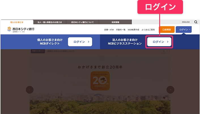The width and height of the screenshot is (200, 114).
Task: Toggle the blue ログイン dropdown in header
Action: [184, 29]
